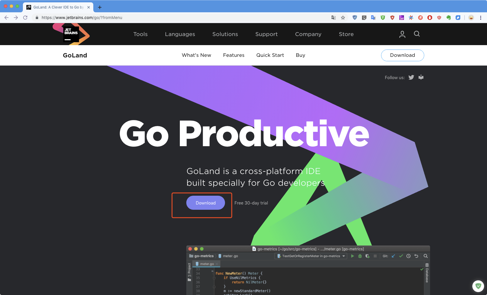The height and width of the screenshot is (295, 487).
Task: Open site search with the magnifier icon
Action: point(417,34)
